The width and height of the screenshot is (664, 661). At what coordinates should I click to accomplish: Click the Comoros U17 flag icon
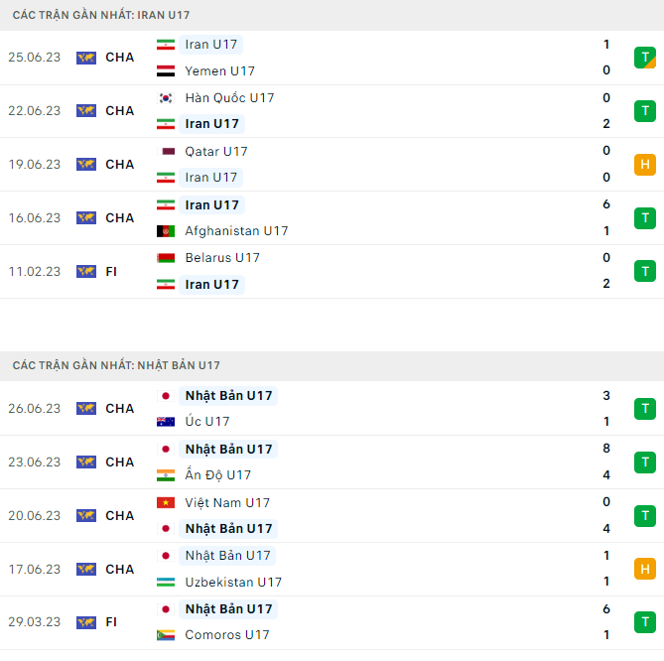click(166, 635)
